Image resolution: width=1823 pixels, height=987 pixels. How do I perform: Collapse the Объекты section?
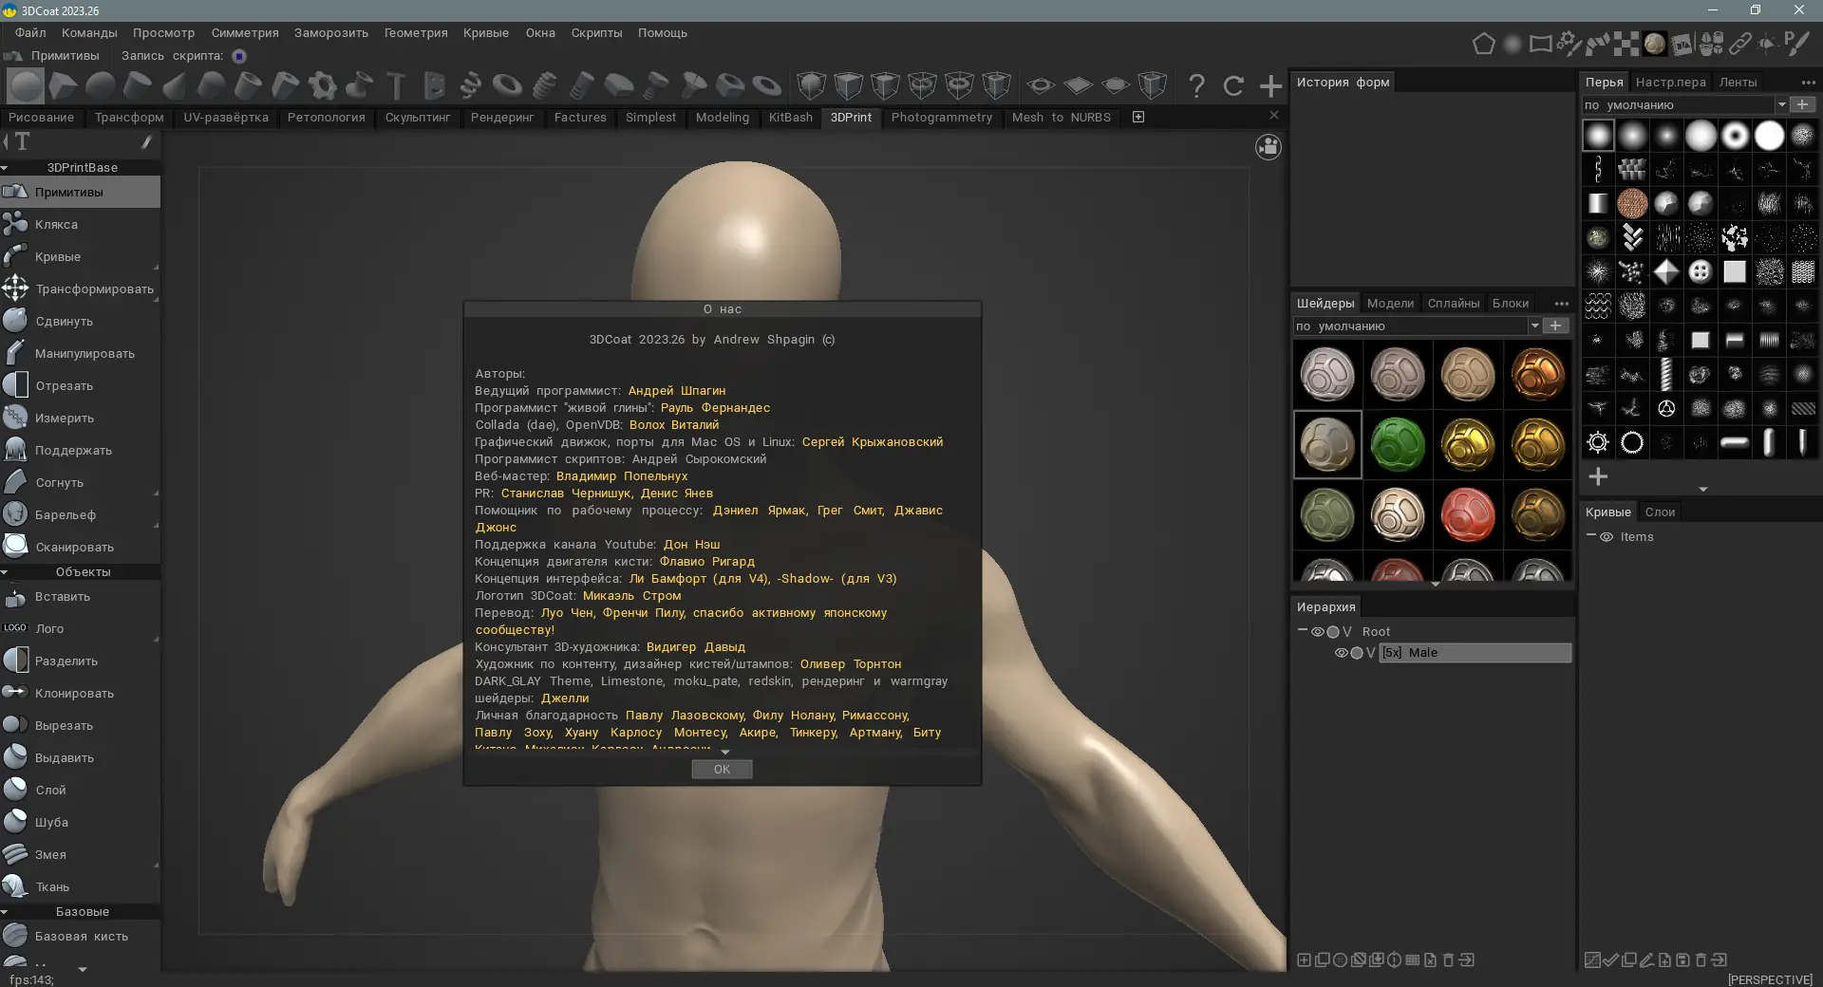point(5,572)
